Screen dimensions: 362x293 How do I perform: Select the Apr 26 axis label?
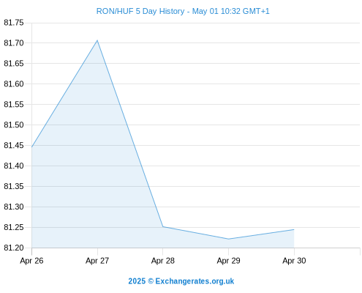pos(31,261)
